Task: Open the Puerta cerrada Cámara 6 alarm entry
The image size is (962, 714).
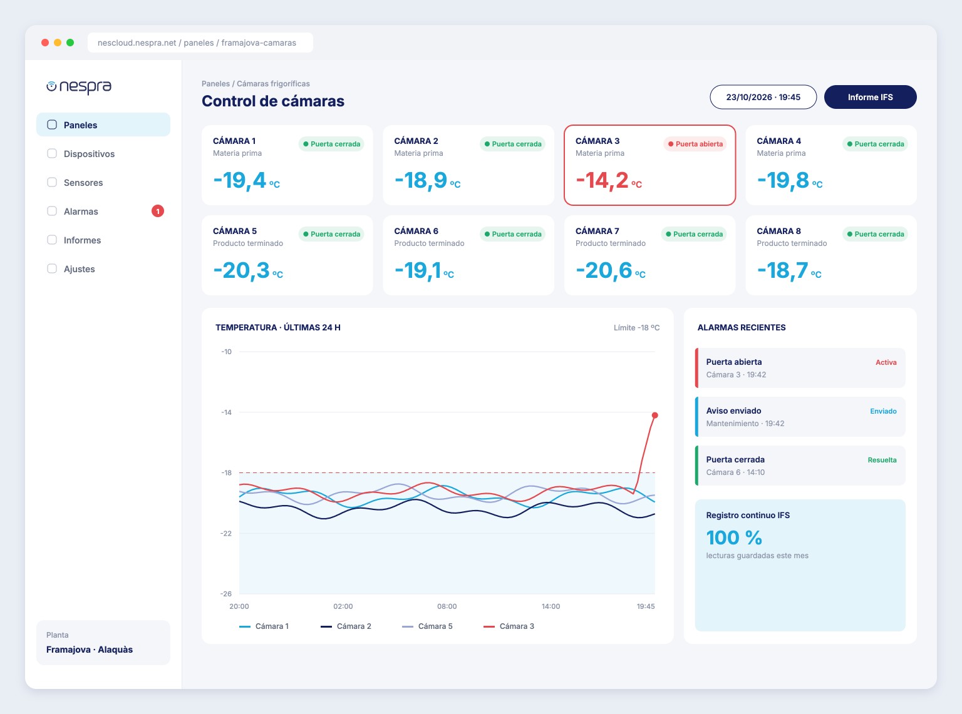Action: (x=800, y=466)
